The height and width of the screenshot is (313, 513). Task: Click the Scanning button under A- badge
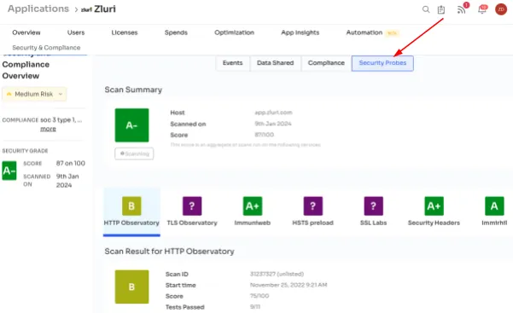point(134,154)
